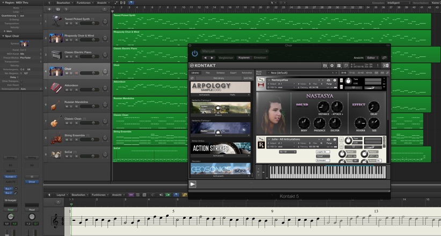The height and width of the screenshot is (236, 441).
Task: Open Kontakt options gear icon
Action: (332, 65)
